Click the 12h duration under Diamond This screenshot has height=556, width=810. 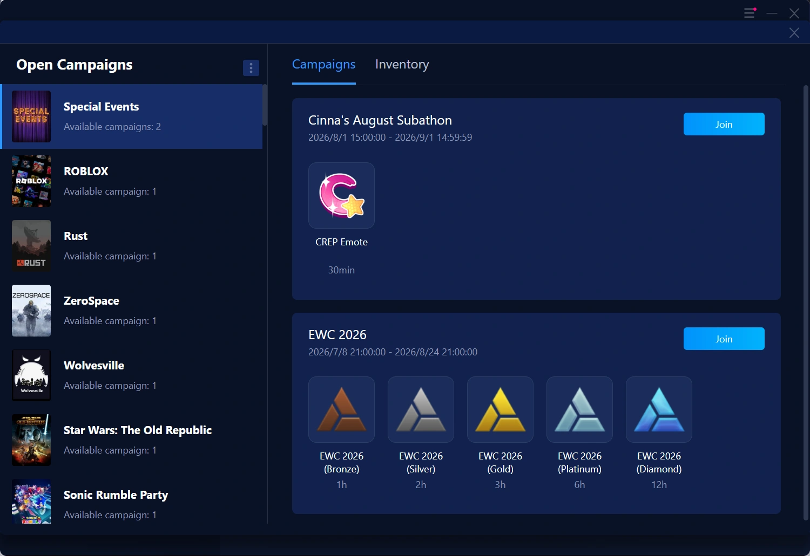(x=659, y=485)
